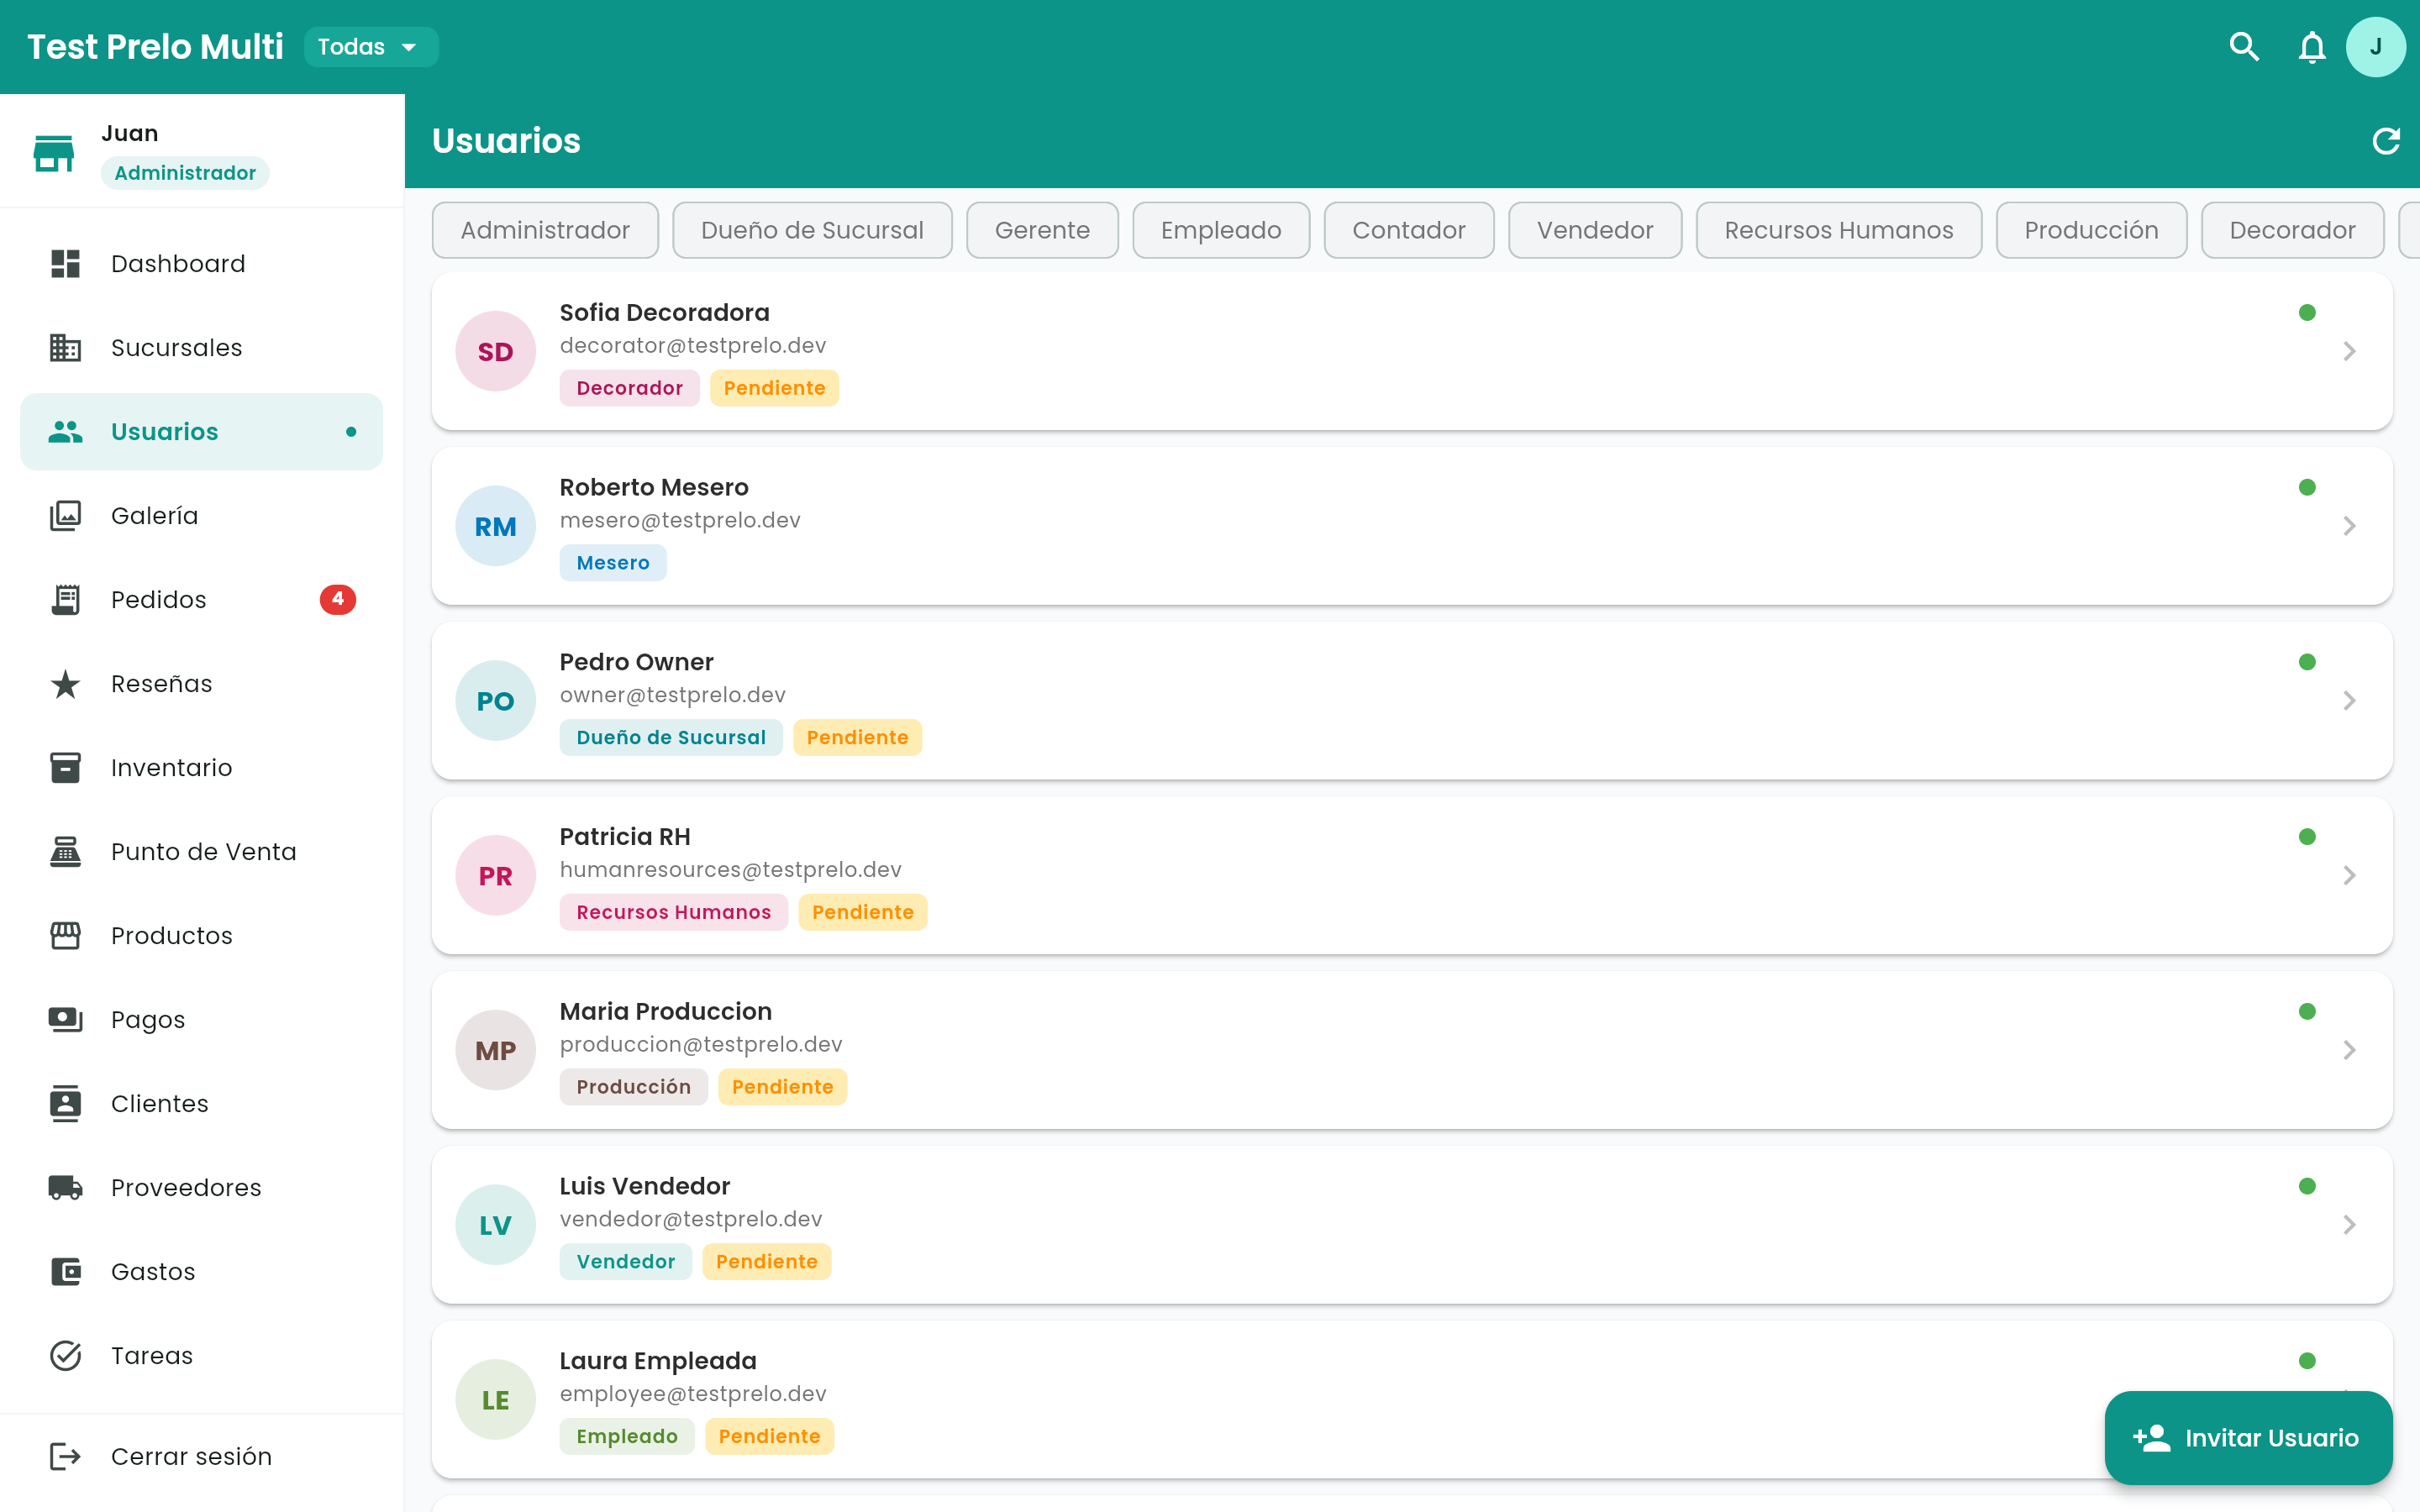2420x1512 pixels.
Task: Click Cerrar sesión to log out
Action: point(202,1456)
